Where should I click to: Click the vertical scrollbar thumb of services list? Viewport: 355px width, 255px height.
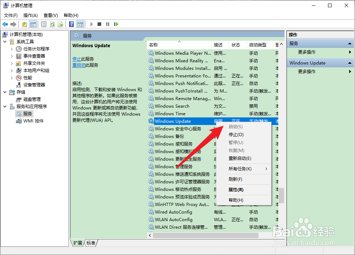pyautogui.click(x=282, y=196)
